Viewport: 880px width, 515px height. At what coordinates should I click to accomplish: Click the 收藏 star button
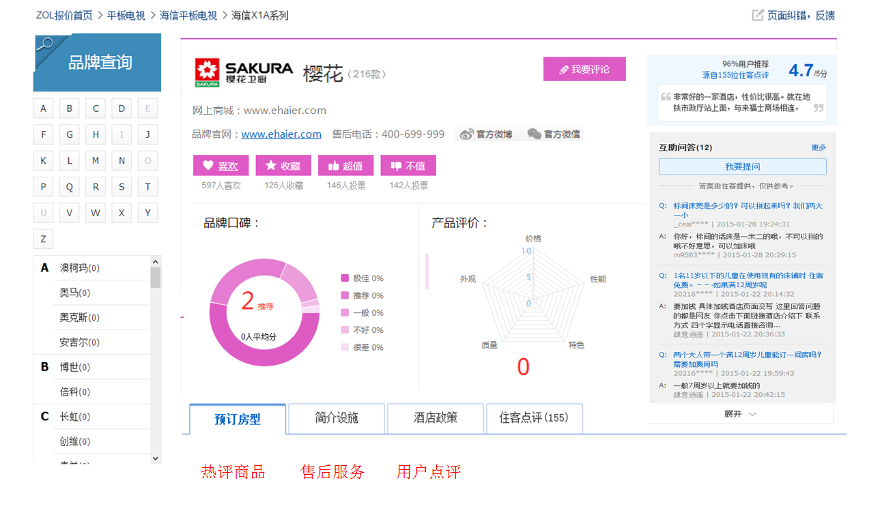click(283, 166)
